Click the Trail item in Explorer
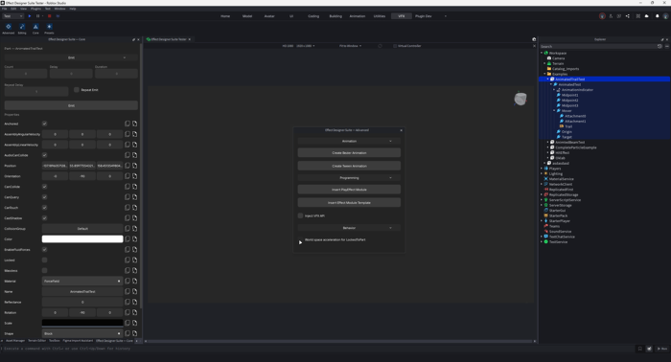This screenshot has width=671, height=362. click(568, 126)
